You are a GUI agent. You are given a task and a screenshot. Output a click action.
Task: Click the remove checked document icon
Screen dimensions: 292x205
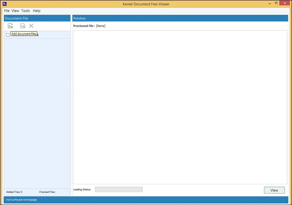[x=23, y=26]
